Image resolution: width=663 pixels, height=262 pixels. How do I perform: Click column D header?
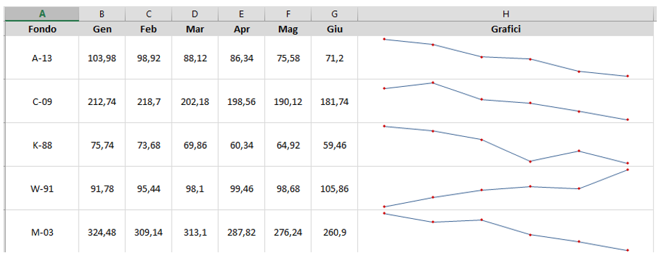point(195,14)
